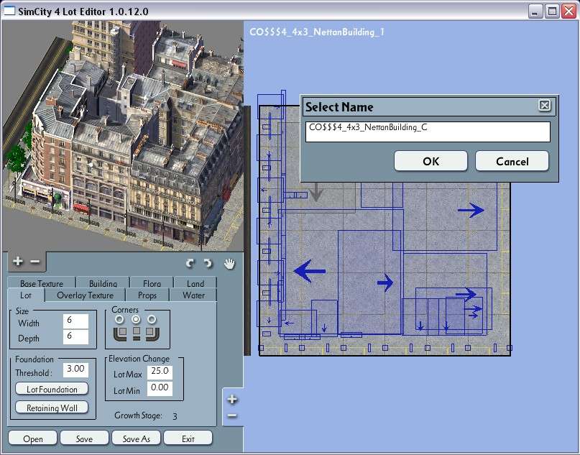
Task: Cancel the Select Name dialog
Action: [x=512, y=161]
